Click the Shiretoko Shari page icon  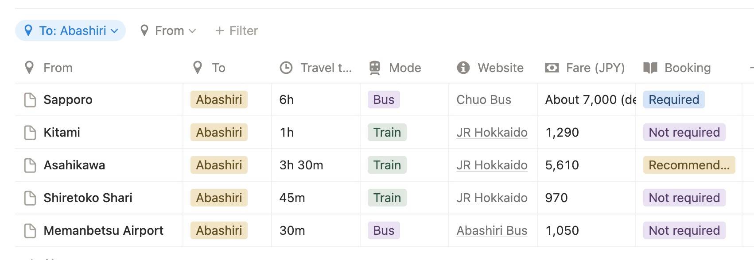click(30, 198)
